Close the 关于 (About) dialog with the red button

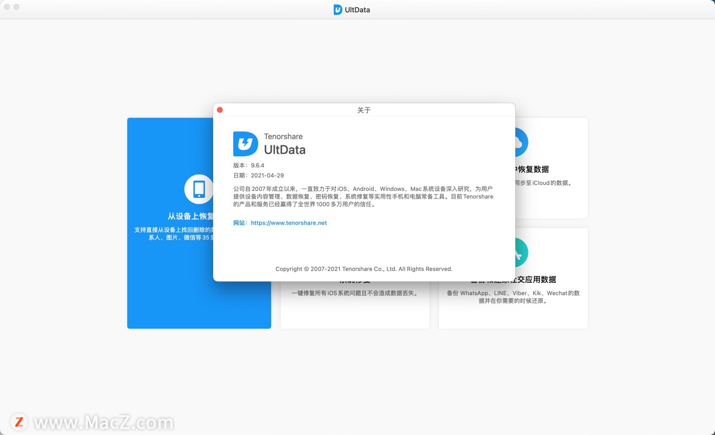220,110
